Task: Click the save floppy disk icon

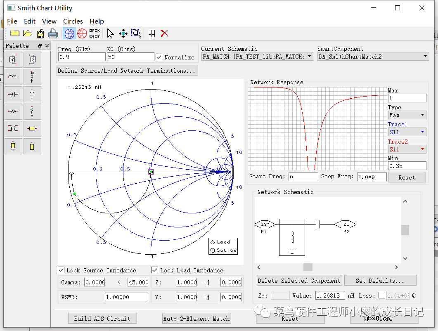Action: (x=40, y=33)
